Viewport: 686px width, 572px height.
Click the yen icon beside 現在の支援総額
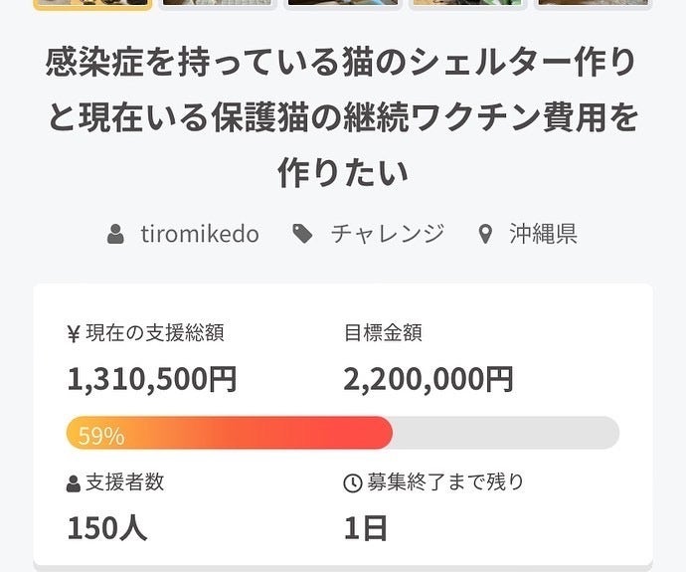tap(74, 334)
